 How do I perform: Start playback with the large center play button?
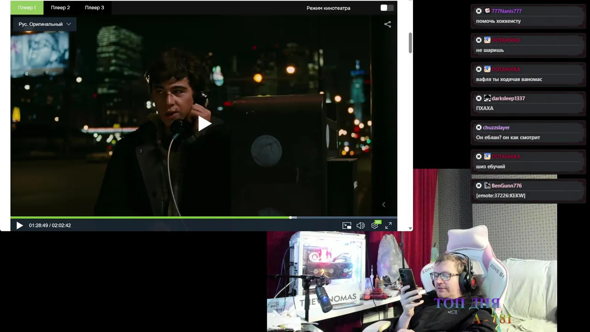pyautogui.click(x=204, y=124)
